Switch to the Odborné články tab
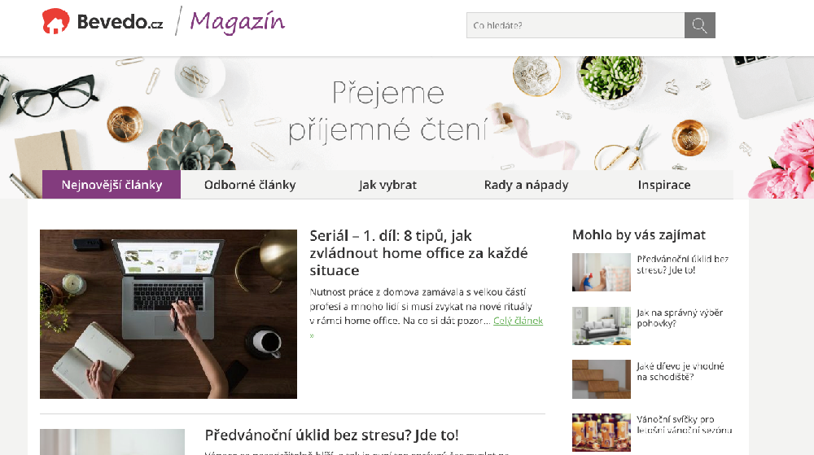The width and height of the screenshot is (814, 455). click(x=250, y=185)
